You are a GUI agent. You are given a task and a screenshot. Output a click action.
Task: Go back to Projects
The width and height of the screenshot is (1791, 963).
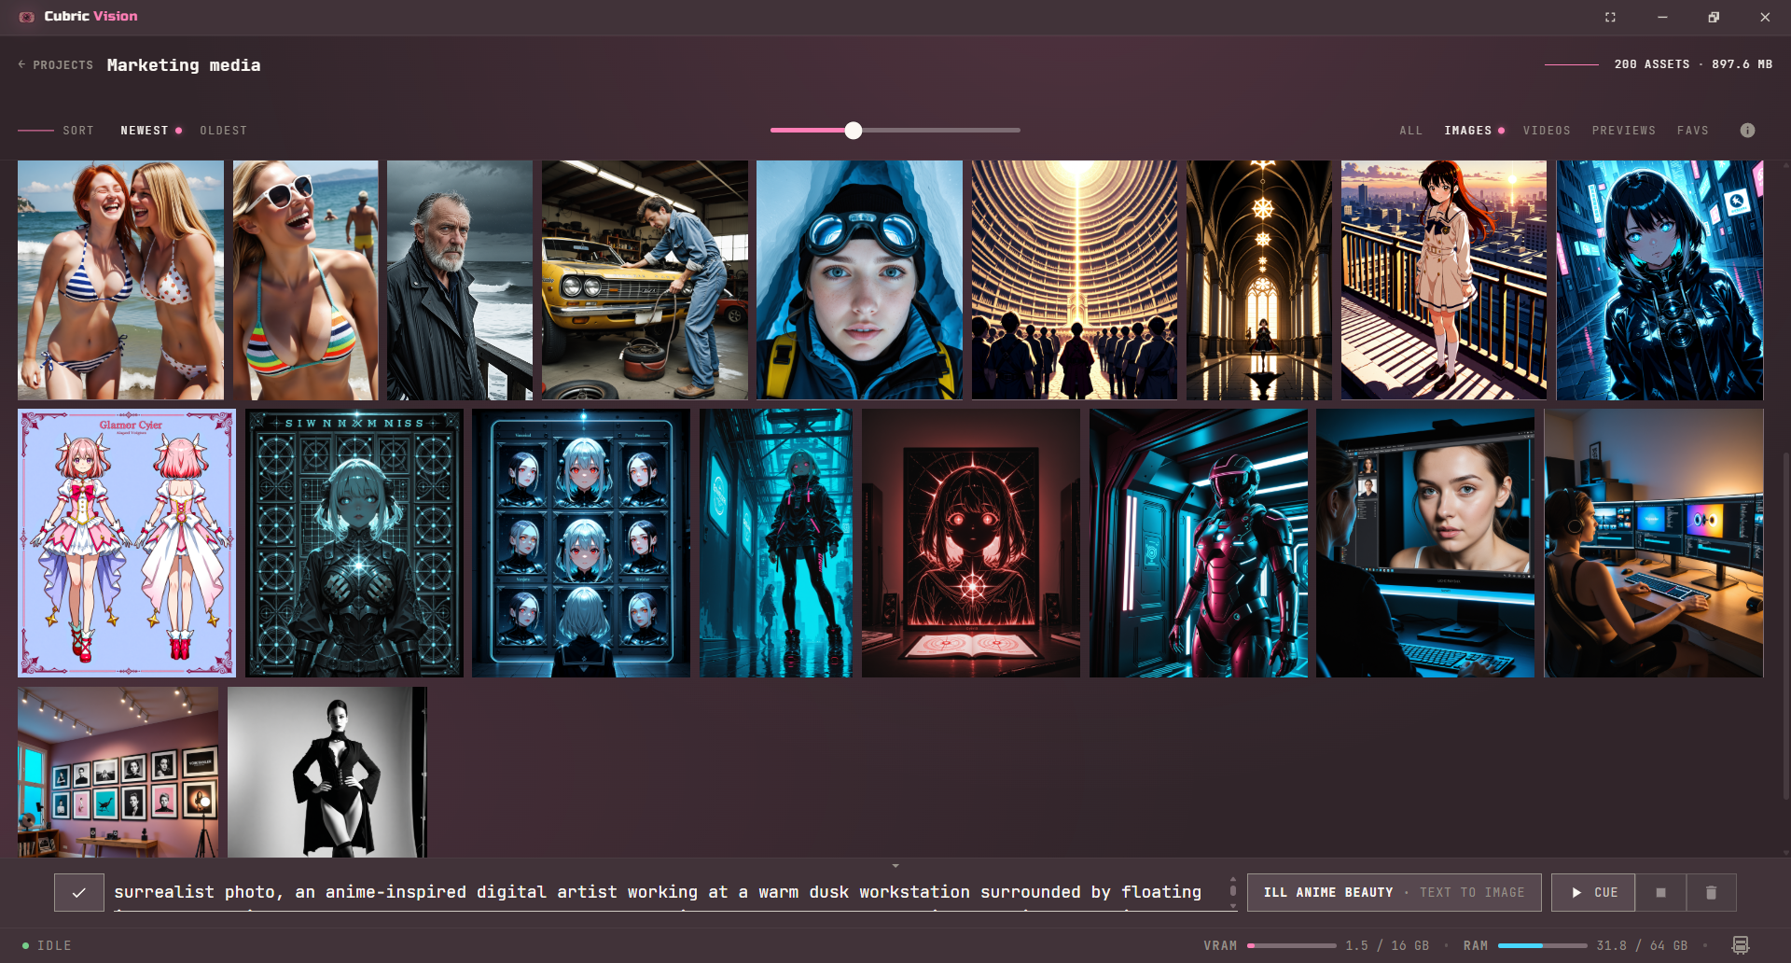click(56, 65)
